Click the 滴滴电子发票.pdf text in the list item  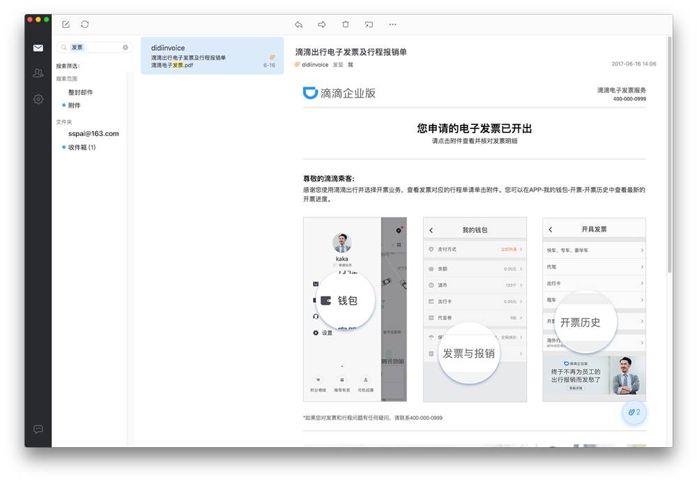172,65
